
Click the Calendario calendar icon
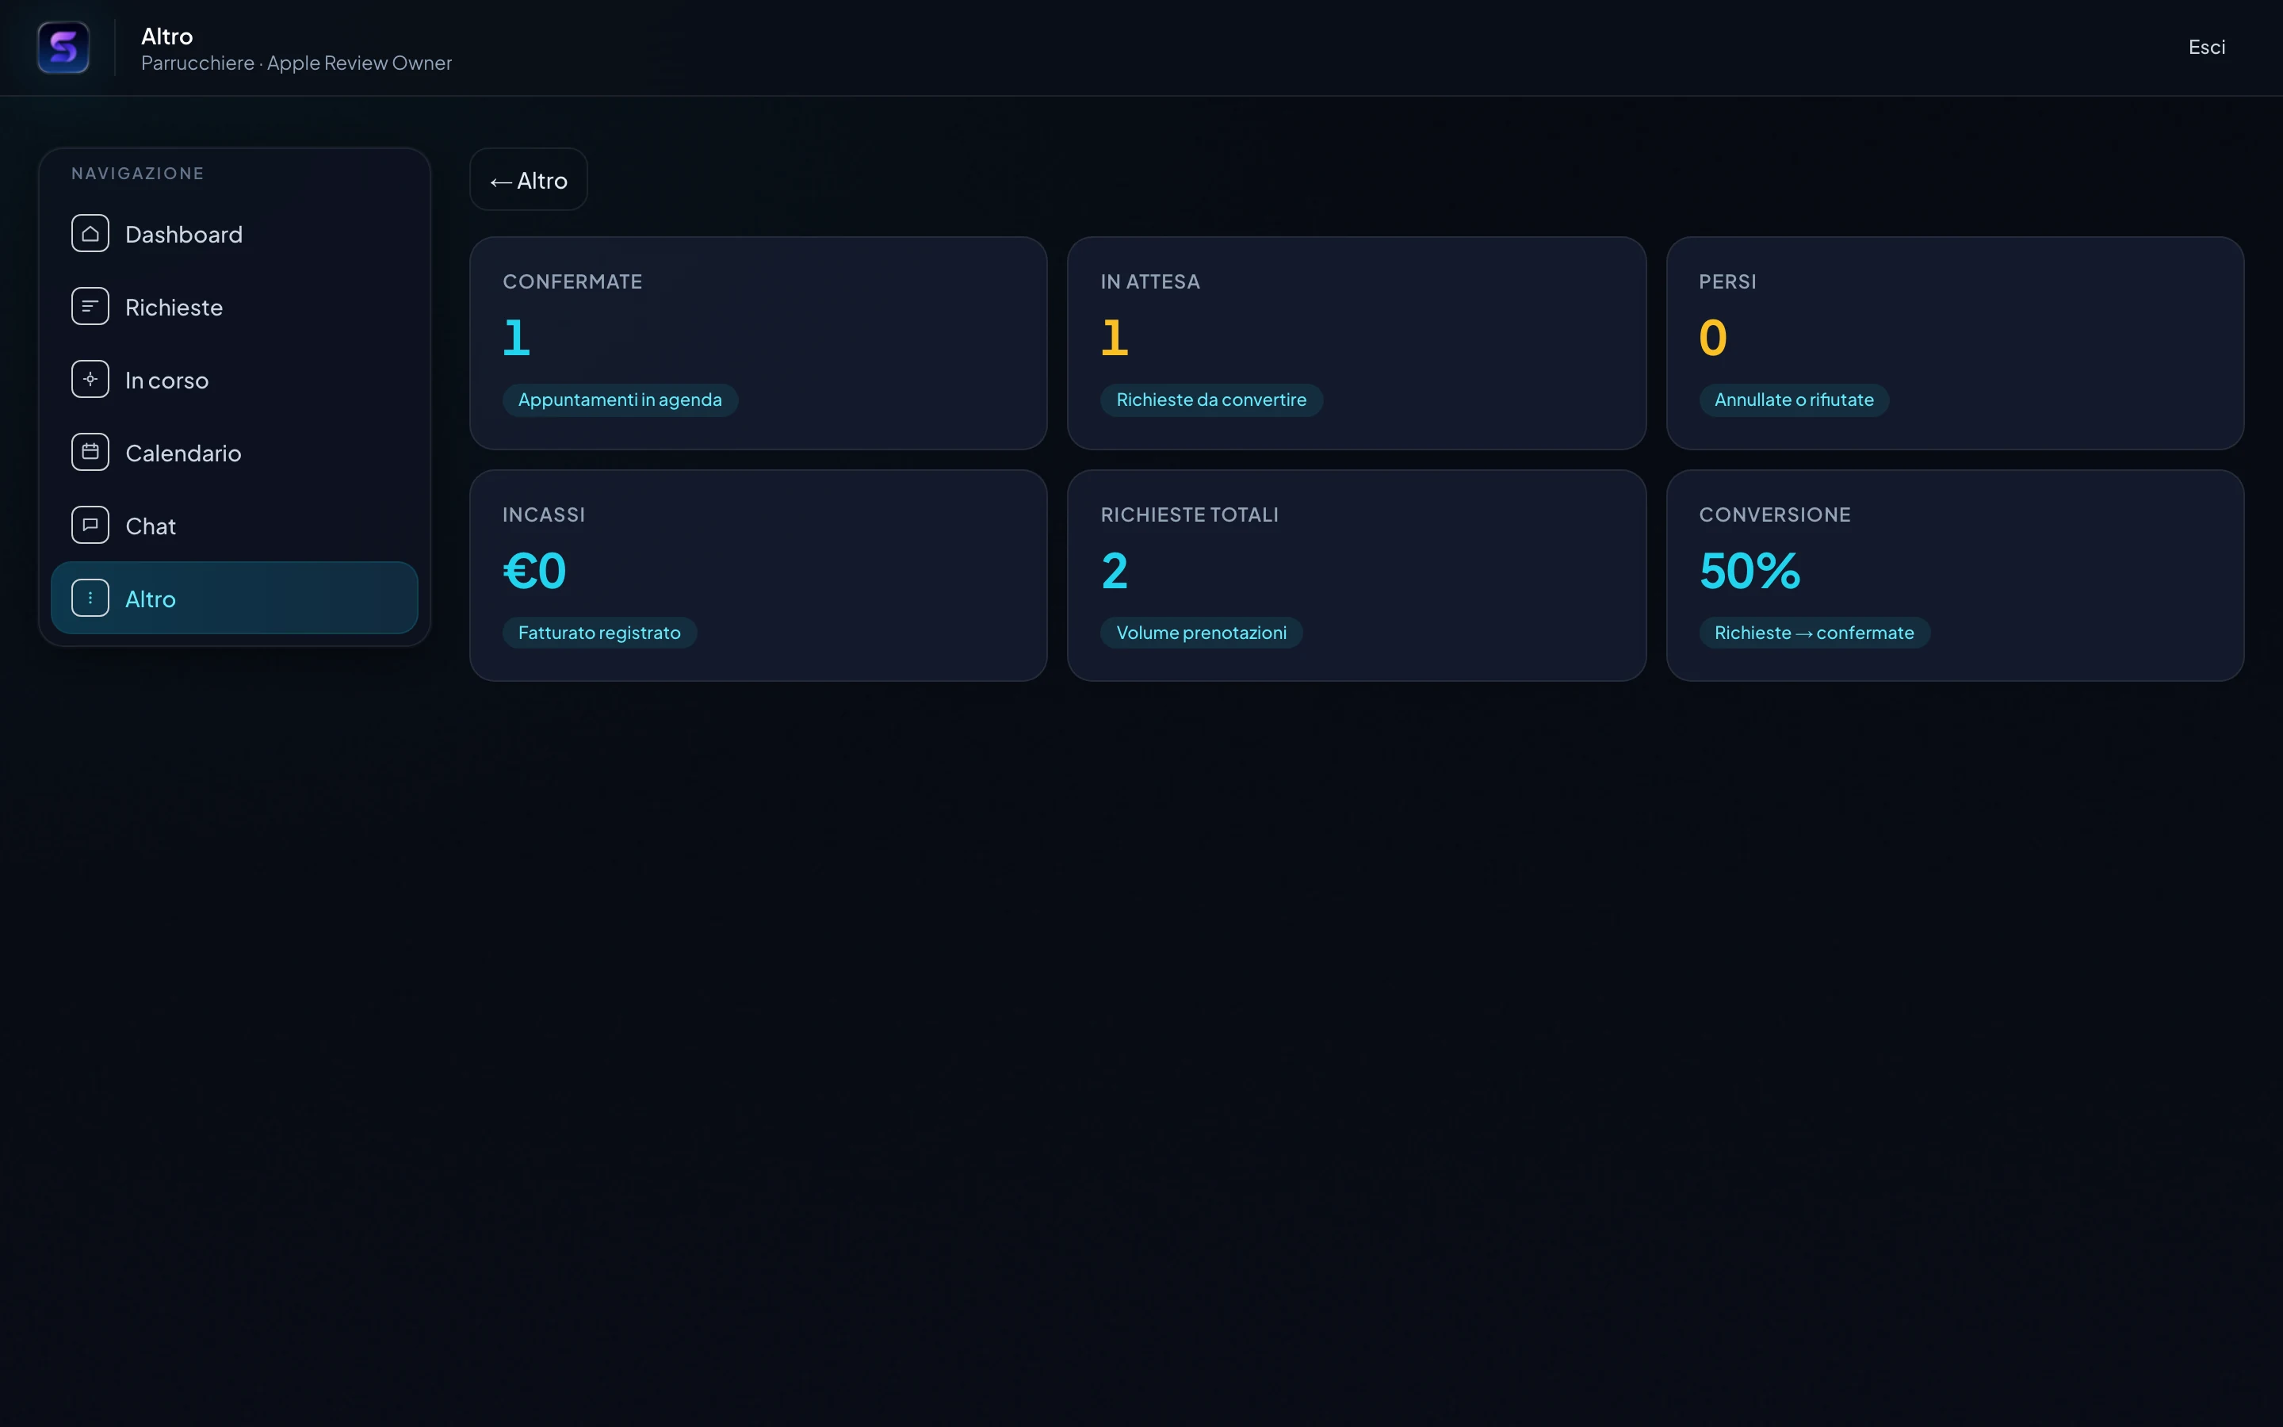click(90, 452)
